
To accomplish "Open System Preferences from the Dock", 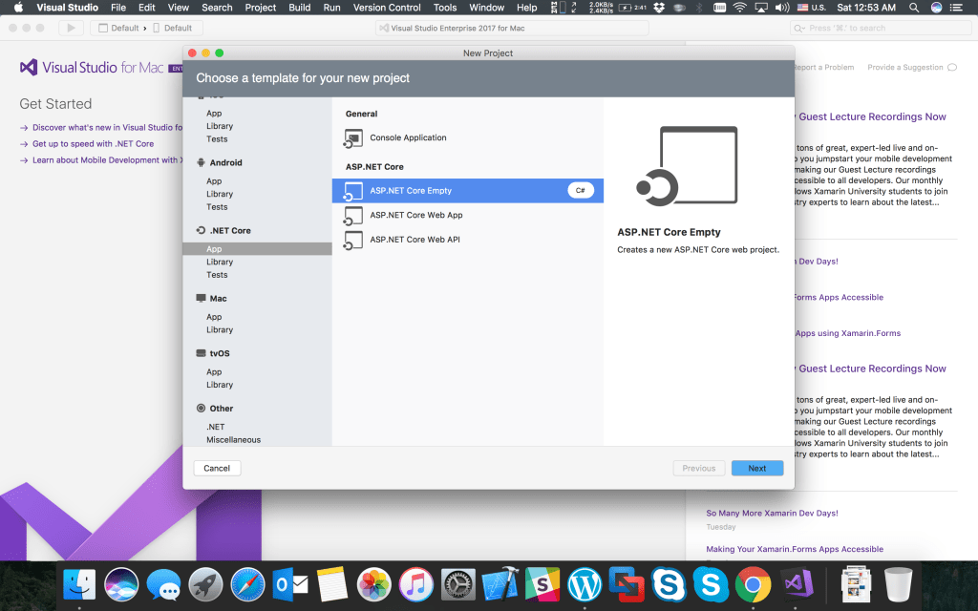I will (457, 585).
